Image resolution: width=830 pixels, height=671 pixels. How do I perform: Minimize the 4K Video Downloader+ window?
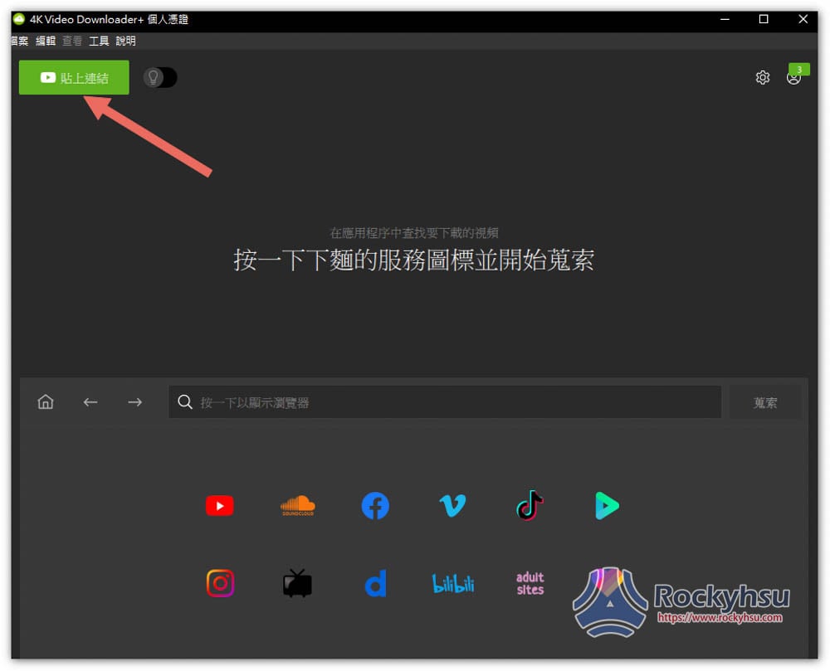[725, 19]
